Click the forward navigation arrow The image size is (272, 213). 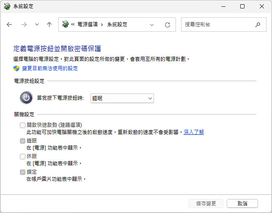(x=24, y=25)
